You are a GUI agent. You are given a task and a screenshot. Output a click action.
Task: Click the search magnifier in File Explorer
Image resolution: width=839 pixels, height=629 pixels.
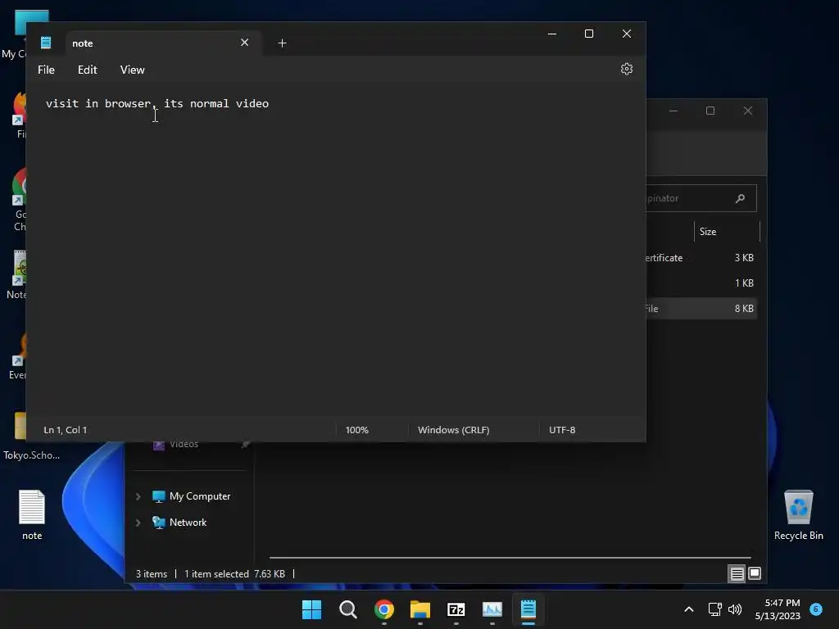740,198
